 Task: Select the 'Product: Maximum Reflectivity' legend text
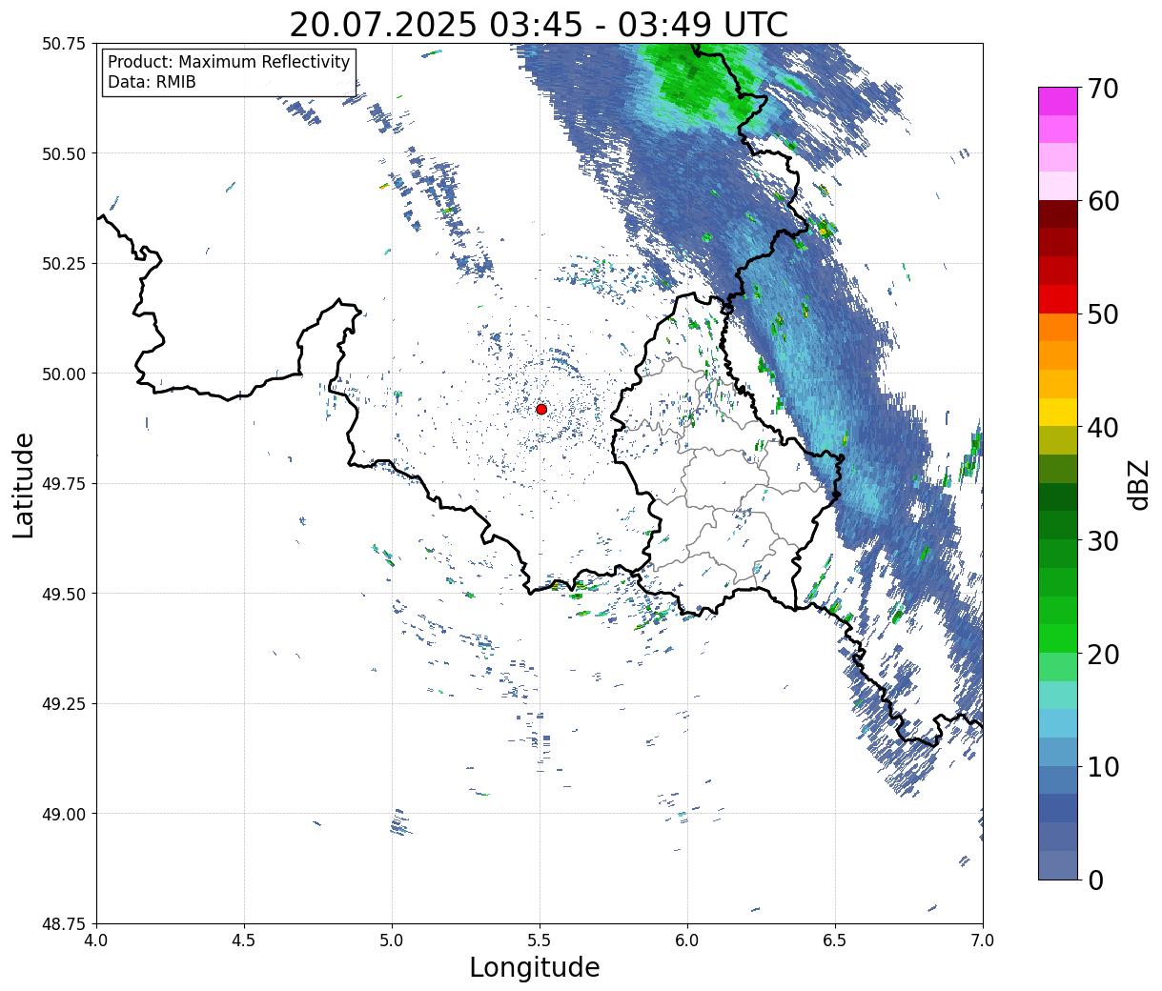229,62
